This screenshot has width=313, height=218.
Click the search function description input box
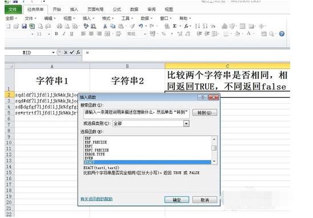pos(136,114)
